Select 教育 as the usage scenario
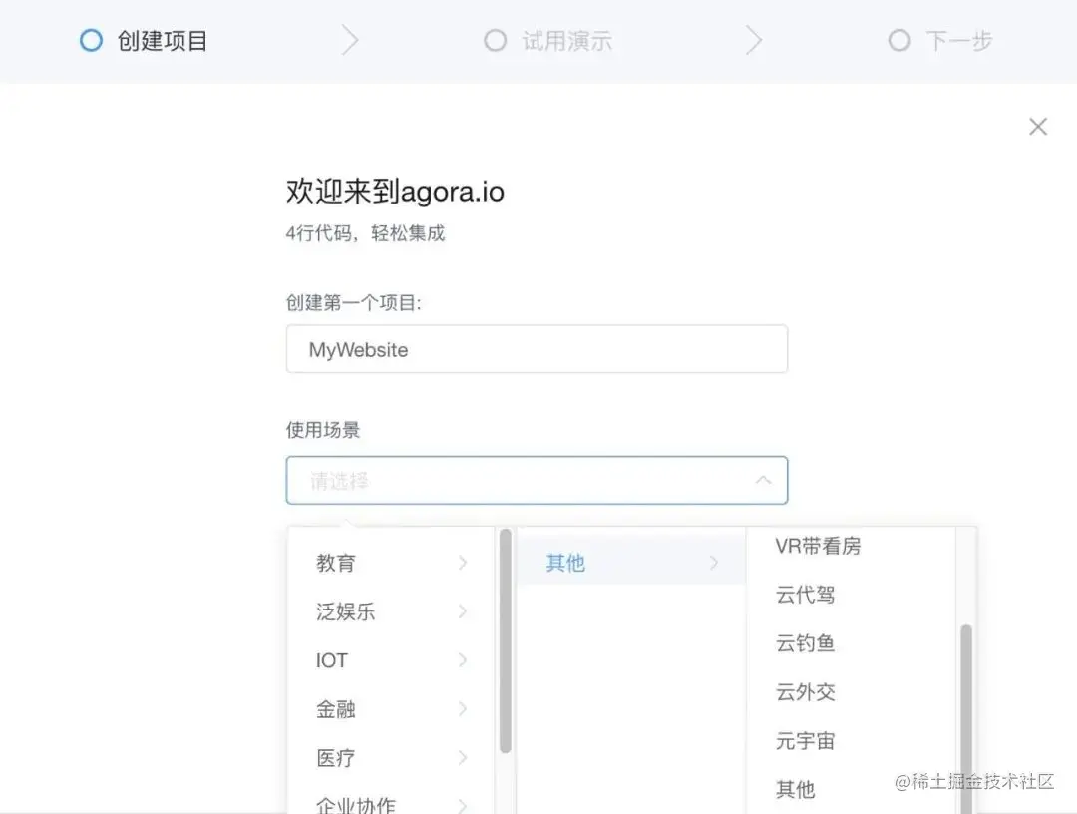This screenshot has height=814, width=1077. click(x=334, y=563)
